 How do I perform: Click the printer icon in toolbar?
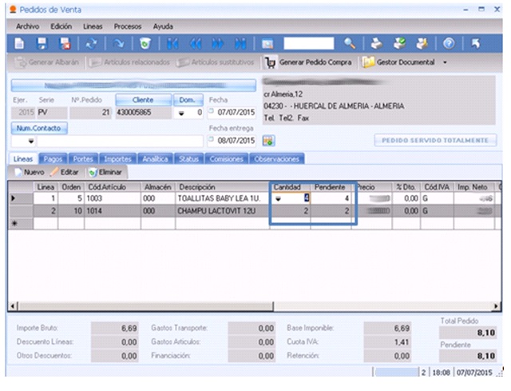pyautogui.click(x=377, y=42)
